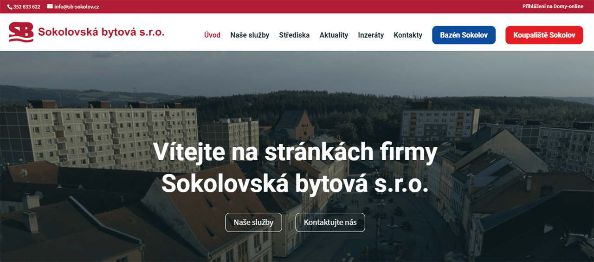
Task: Select the Střediska menu item
Action: [x=294, y=35]
